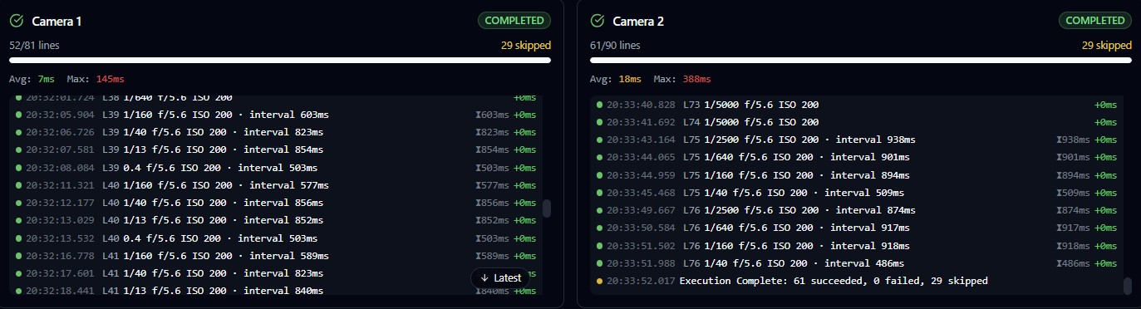Select the L75 1/160 interval 894ms log line
Screen dimensions: 1141x309
click(858, 175)
